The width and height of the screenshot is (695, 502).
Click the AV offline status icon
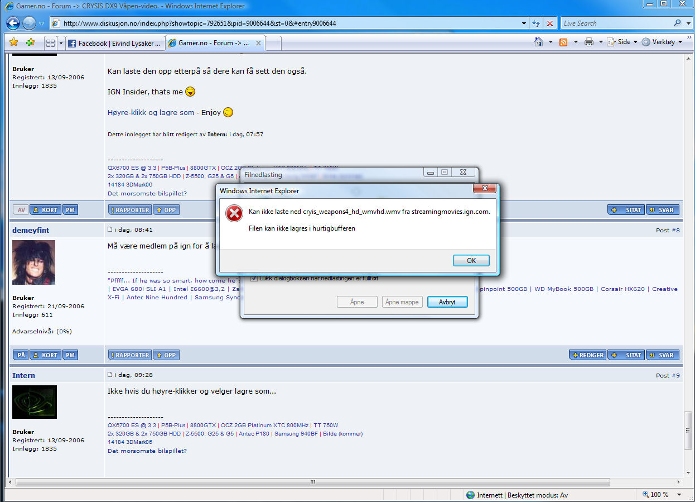[x=21, y=210]
